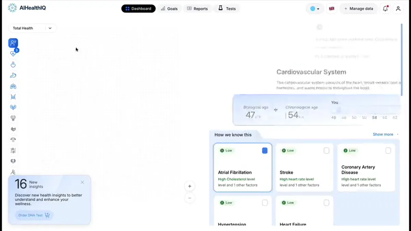The height and width of the screenshot is (231, 411).
Task: Open the notifications bell
Action: point(385,9)
